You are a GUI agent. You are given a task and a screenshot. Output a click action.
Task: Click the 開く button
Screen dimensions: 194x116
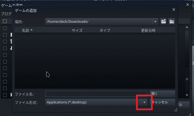[162, 94]
